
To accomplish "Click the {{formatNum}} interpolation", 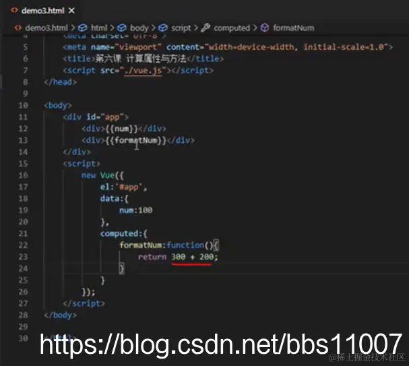I will pyautogui.click(x=136, y=140).
